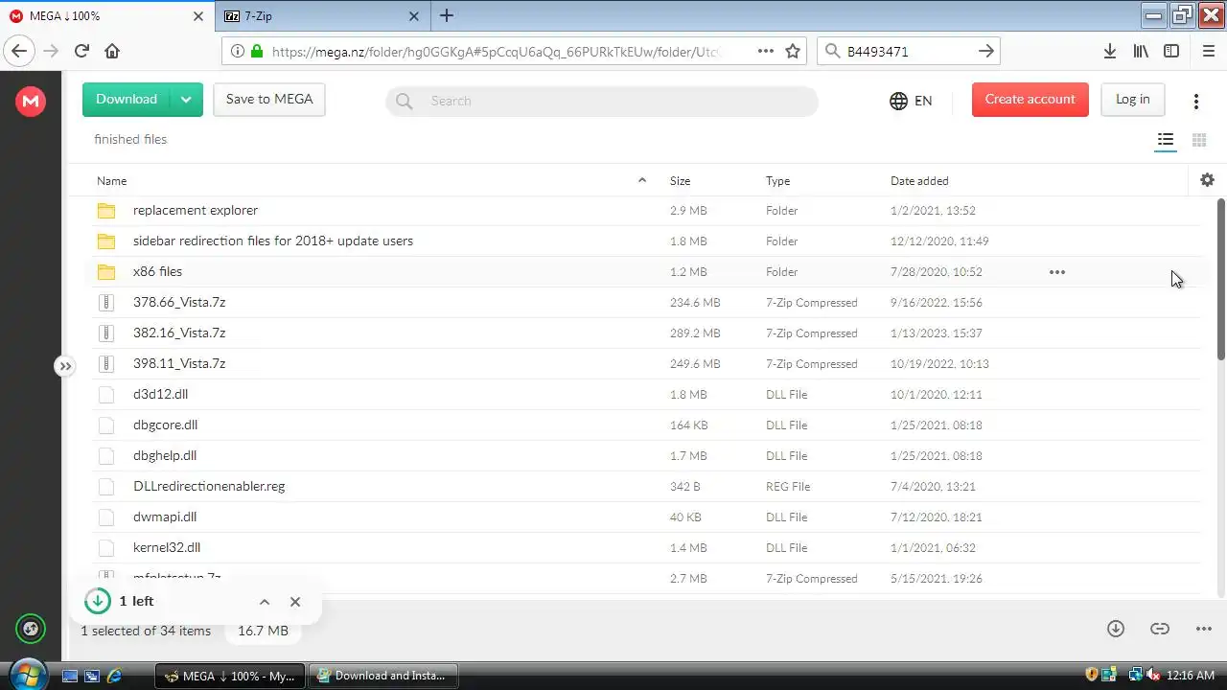Click the Create account button
Viewport: 1227px width, 690px height.
pyautogui.click(x=1030, y=100)
